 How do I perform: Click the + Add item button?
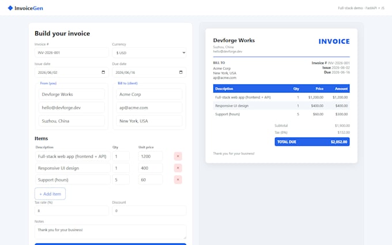click(x=50, y=194)
